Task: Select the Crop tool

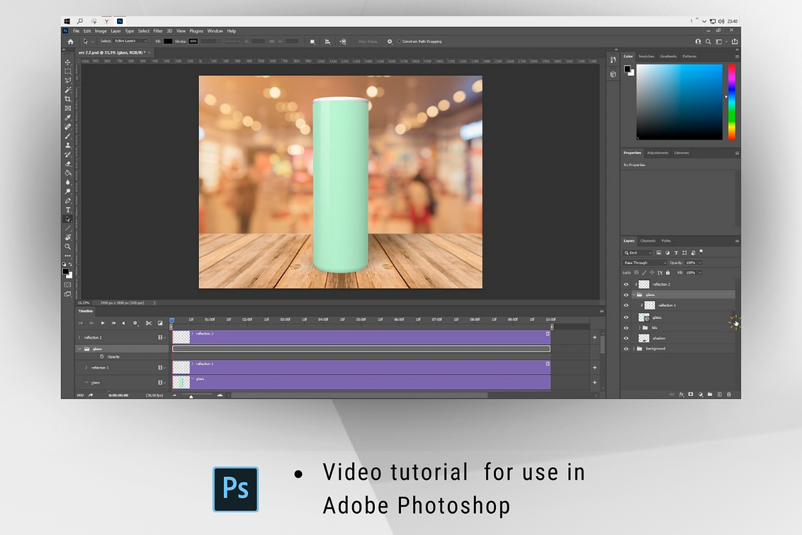Action: tap(68, 99)
